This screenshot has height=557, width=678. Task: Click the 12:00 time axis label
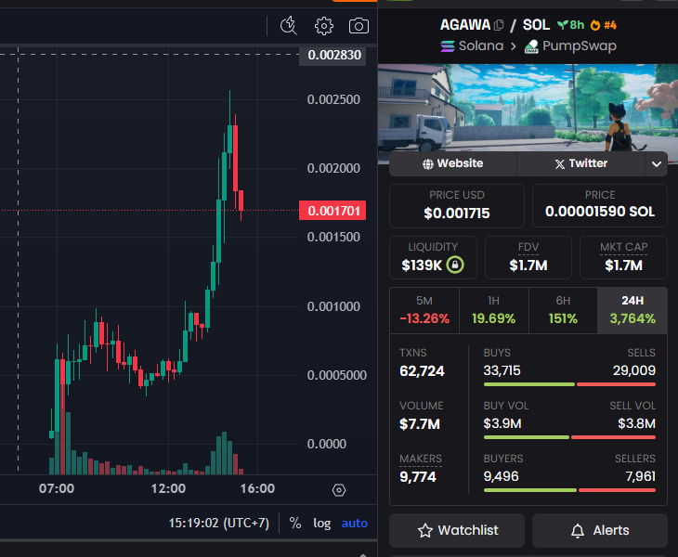point(168,488)
